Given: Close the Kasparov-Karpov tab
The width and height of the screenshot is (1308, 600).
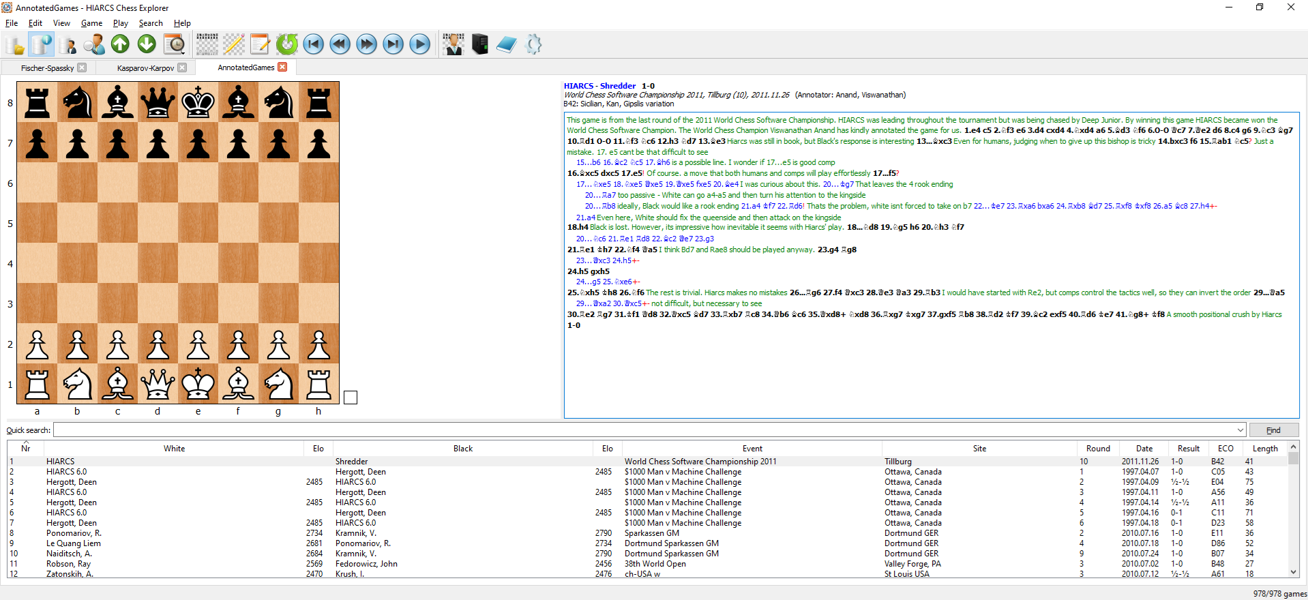Looking at the screenshot, I should tap(182, 67).
